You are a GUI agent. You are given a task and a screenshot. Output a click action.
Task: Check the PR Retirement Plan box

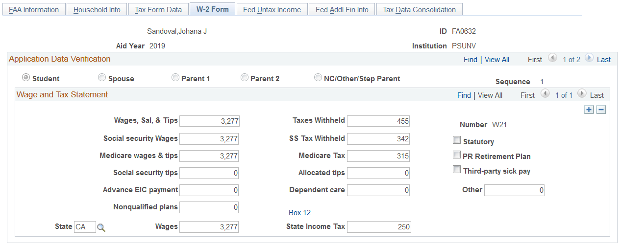coord(457,156)
